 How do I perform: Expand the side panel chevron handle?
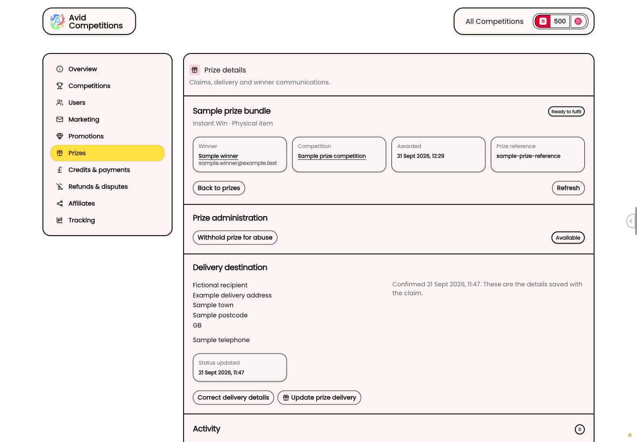coord(631,221)
